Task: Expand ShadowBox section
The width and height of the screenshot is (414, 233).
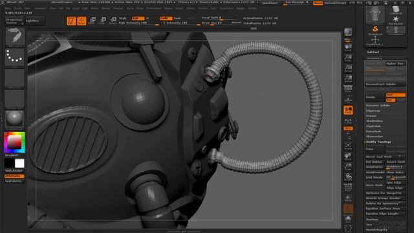Action: pyautogui.click(x=375, y=121)
